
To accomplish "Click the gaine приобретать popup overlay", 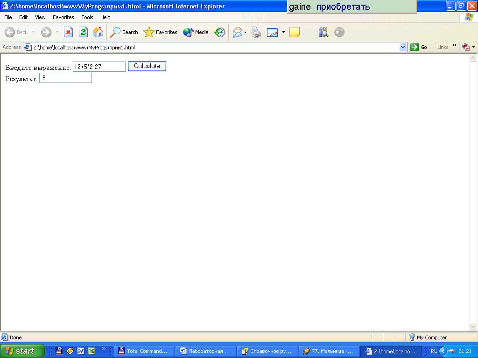I will point(352,7).
